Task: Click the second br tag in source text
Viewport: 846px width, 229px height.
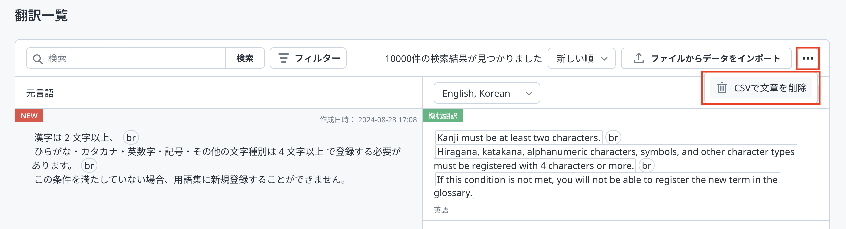Action: pyautogui.click(x=89, y=166)
